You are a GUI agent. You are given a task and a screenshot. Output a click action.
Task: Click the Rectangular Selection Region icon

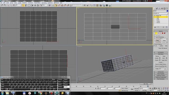click(29, 5)
